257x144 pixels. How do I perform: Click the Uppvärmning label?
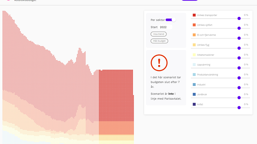coord(204,65)
